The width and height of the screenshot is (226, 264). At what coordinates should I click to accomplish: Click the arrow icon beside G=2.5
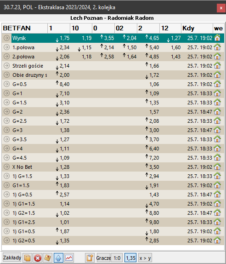pyautogui.click(x=6, y=121)
